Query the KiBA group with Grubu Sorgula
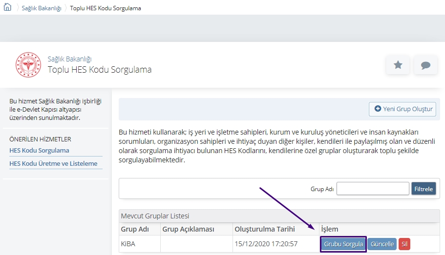Image resolution: width=445 pixels, height=255 pixels. 343,244
